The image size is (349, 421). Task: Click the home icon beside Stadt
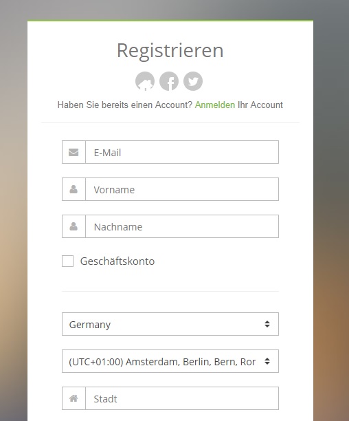pyautogui.click(x=74, y=398)
